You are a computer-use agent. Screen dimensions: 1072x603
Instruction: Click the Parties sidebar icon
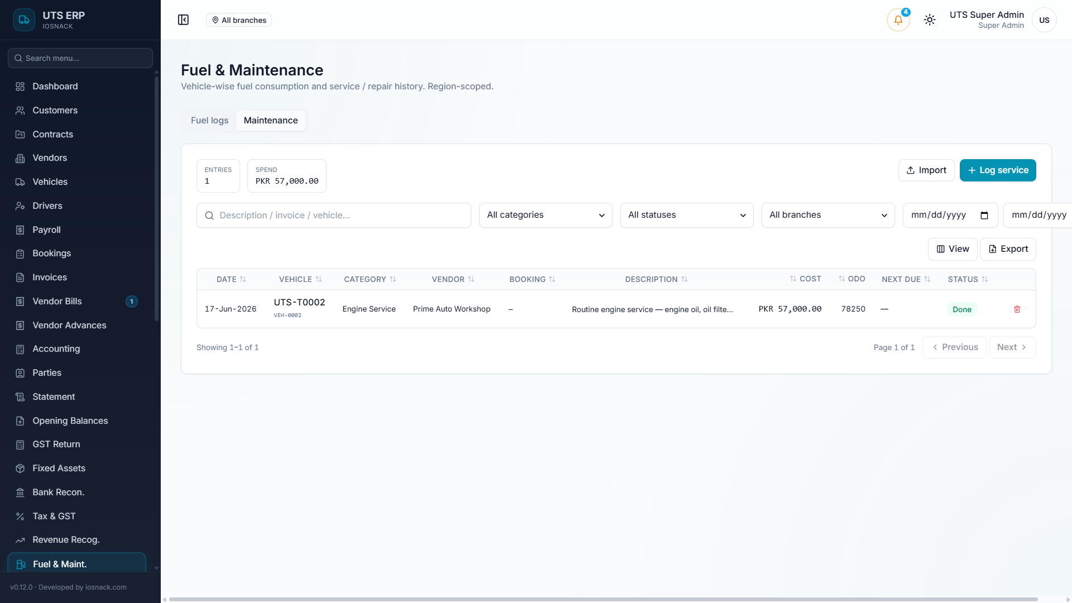tap(20, 373)
